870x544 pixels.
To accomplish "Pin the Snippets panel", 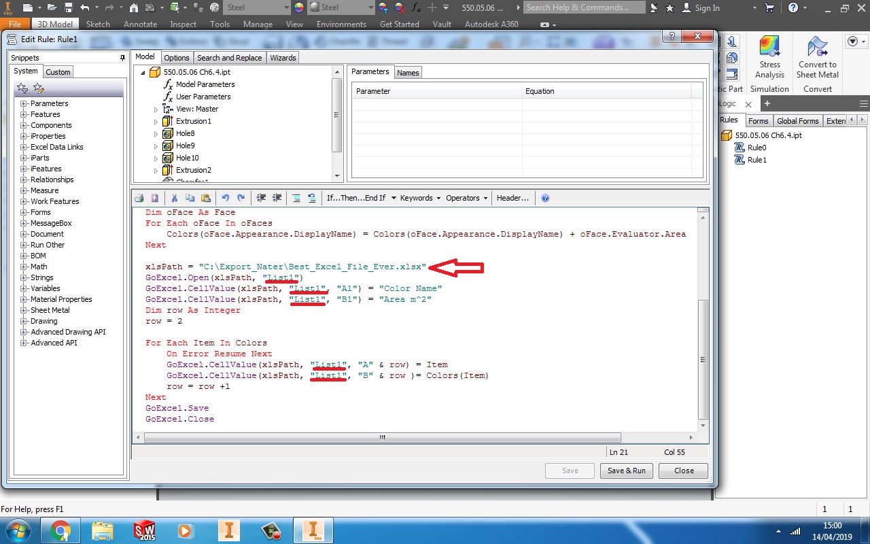I will pyautogui.click(x=122, y=58).
